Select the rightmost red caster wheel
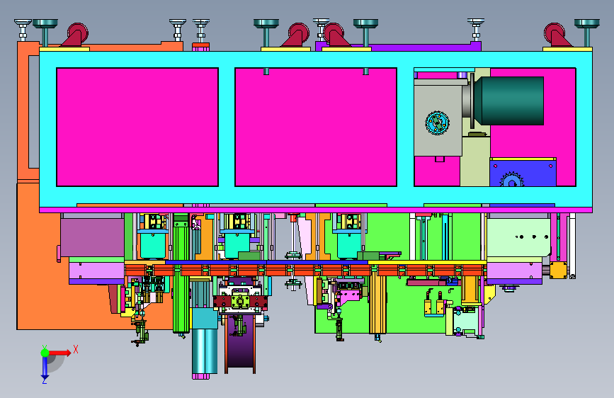 [557, 35]
